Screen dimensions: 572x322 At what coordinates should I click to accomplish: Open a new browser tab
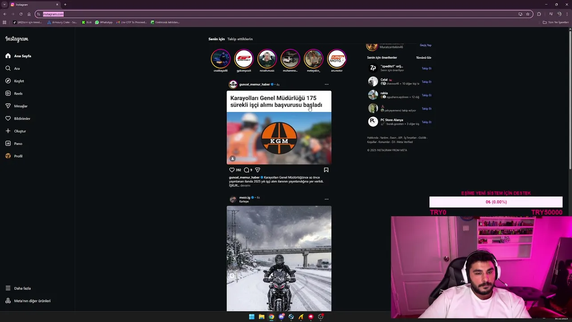point(65,4)
